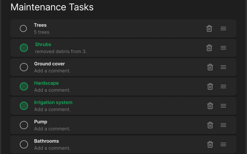
Task: Click the reorder handle for Bathrooms
Action: [x=223, y=144]
